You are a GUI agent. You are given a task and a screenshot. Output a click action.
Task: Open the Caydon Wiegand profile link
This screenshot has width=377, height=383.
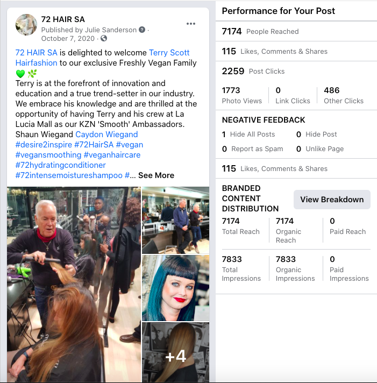(106, 134)
